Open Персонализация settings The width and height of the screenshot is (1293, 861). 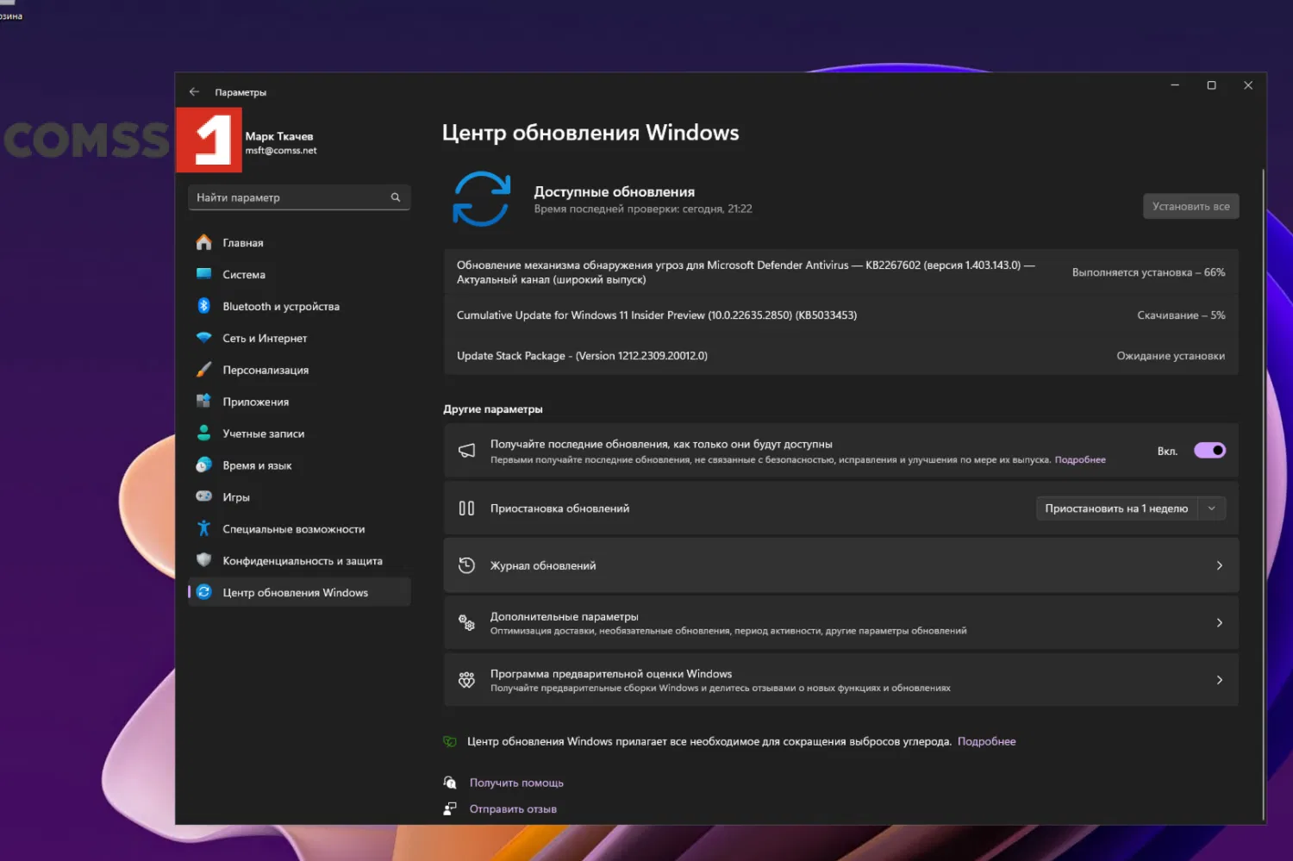click(x=299, y=370)
